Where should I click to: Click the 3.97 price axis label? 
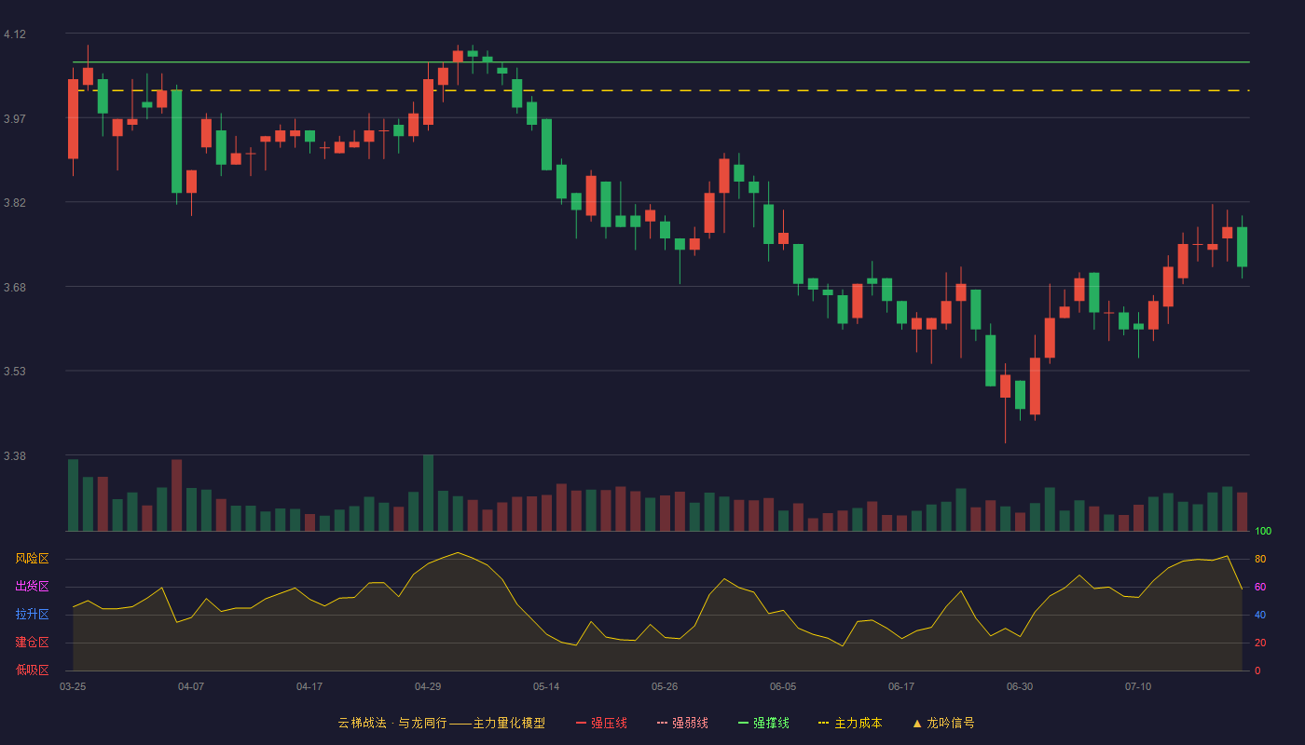pos(15,119)
